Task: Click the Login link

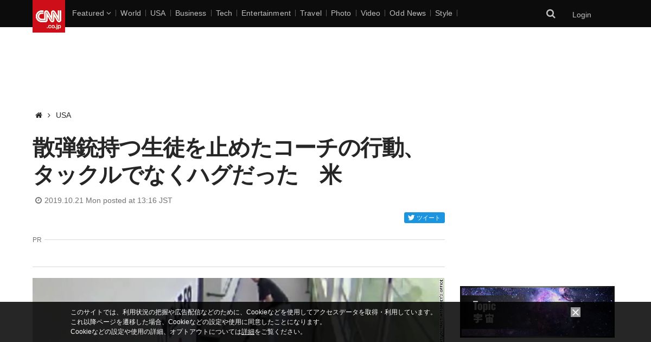Action: click(x=582, y=15)
